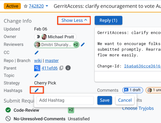Focus the Add Hashtag text field
Screen dimensions: 161x123
point(65,100)
